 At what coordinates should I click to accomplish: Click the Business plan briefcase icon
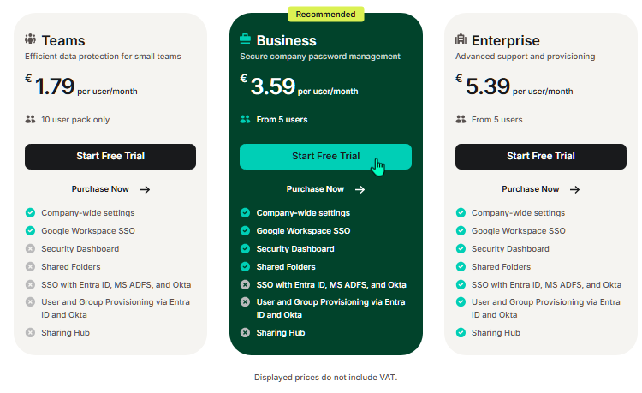coord(246,39)
